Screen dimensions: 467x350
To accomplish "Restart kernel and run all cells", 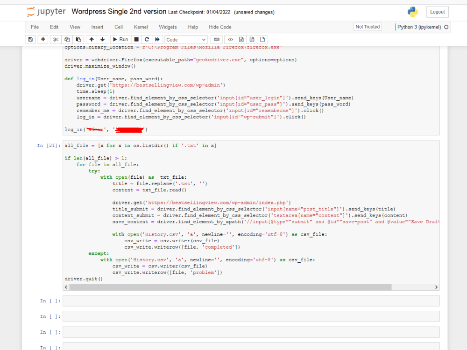I will coord(157,39).
